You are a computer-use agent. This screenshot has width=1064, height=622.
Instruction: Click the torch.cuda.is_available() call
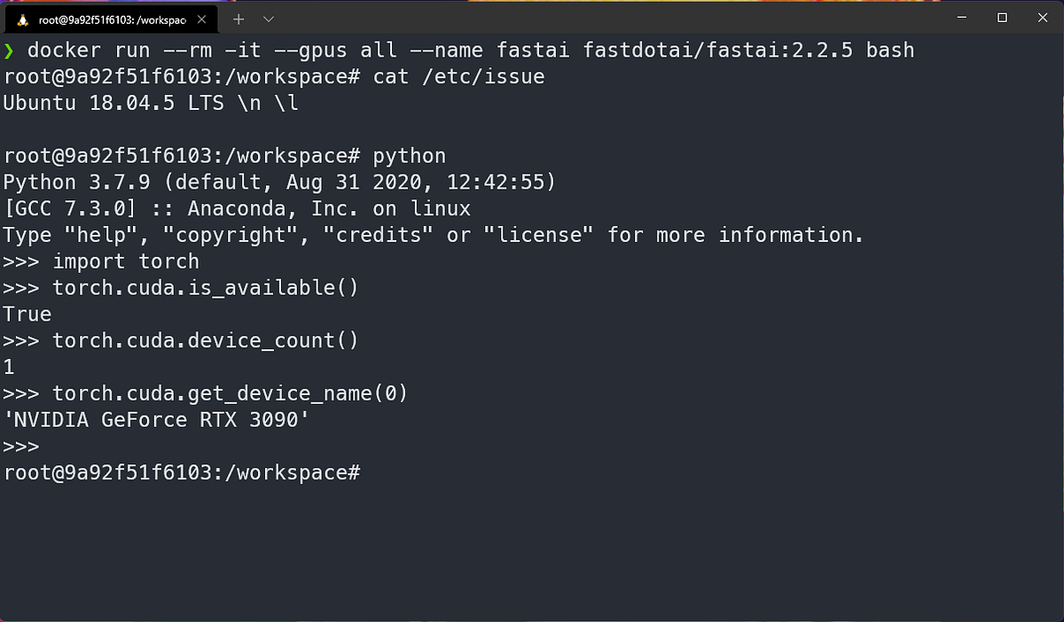click(x=204, y=287)
